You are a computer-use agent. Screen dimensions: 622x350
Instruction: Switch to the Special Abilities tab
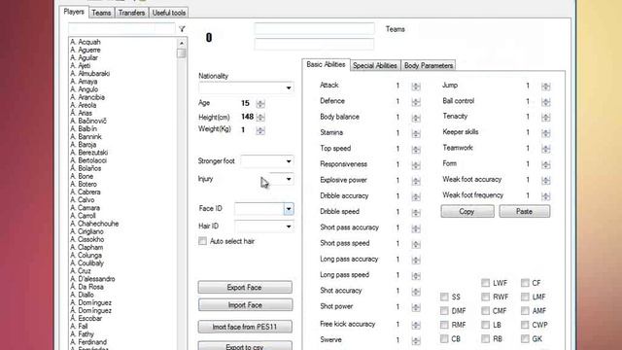pyautogui.click(x=375, y=65)
